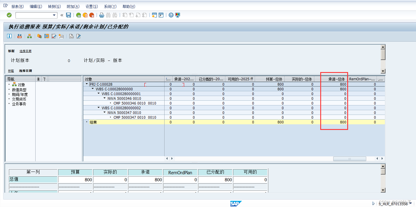Click the document with pencil icon beside refresh
The height and width of the screenshot is (207, 416).
[54, 36]
